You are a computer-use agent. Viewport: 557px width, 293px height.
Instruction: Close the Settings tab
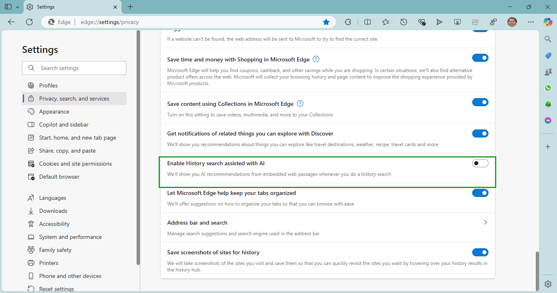(x=115, y=7)
